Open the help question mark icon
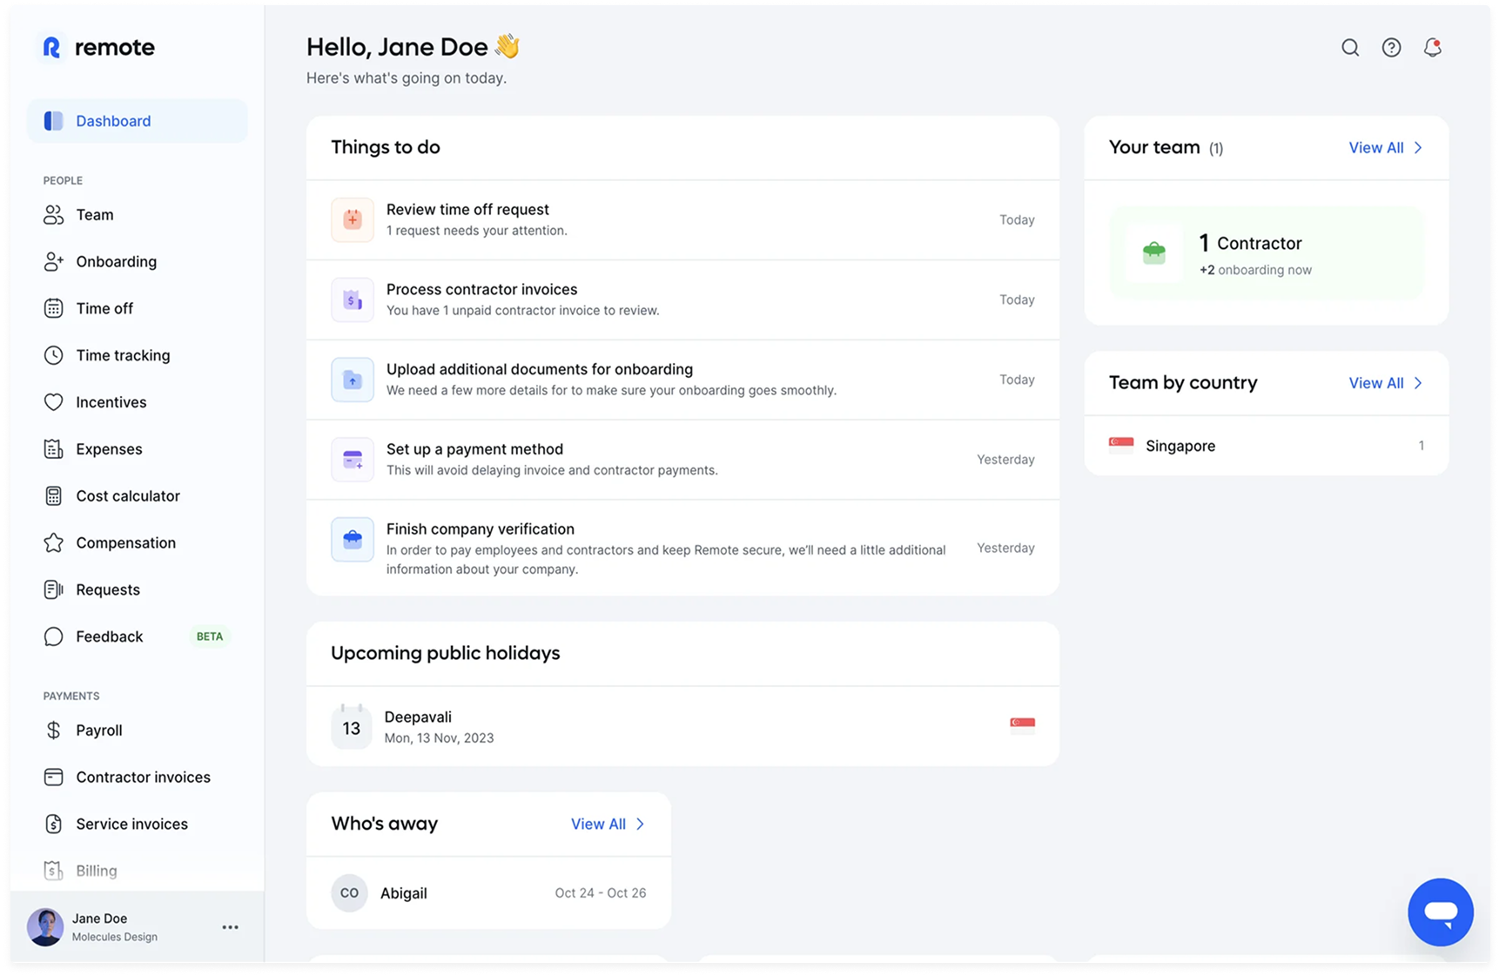The height and width of the screenshot is (976, 1499). [x=1391, y=48]
